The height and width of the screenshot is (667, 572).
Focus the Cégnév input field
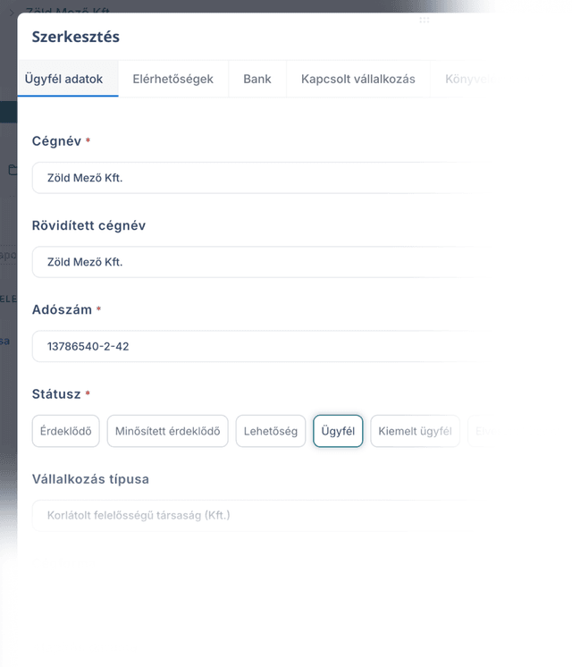click(264, 178)
